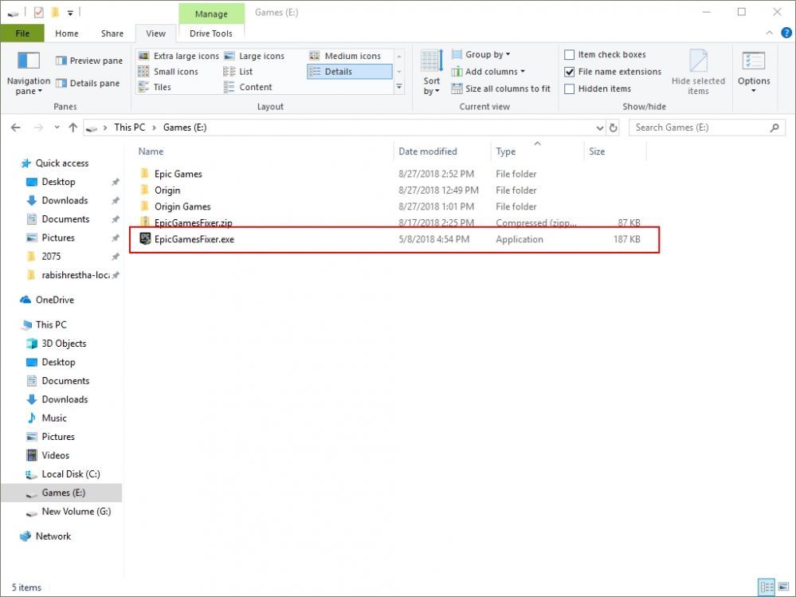
Task: Open Quick access in navigation pane
Action: (61, 163)
